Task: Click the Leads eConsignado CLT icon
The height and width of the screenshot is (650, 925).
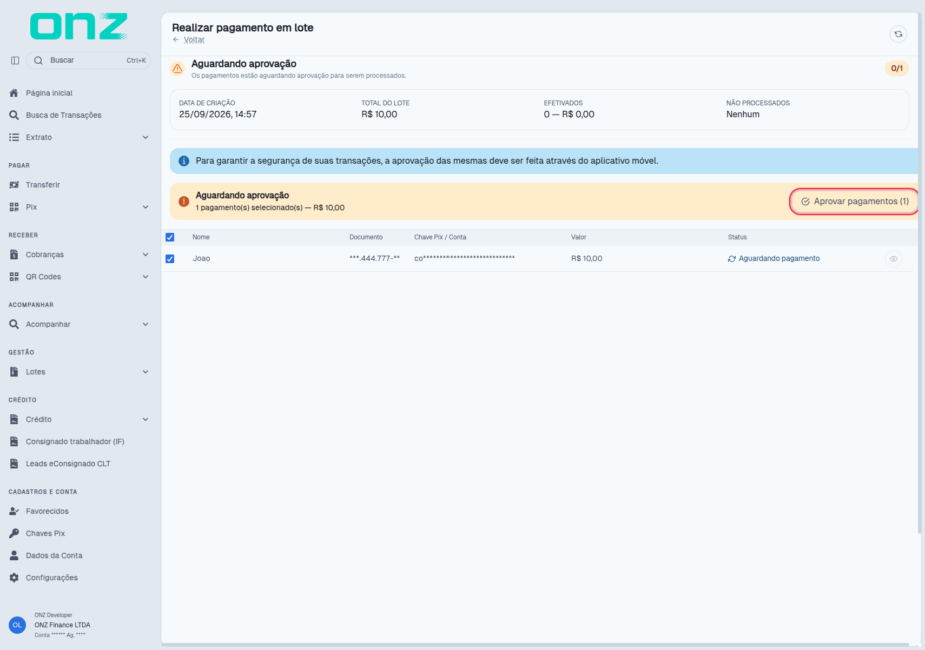Action: coord(14,464)
